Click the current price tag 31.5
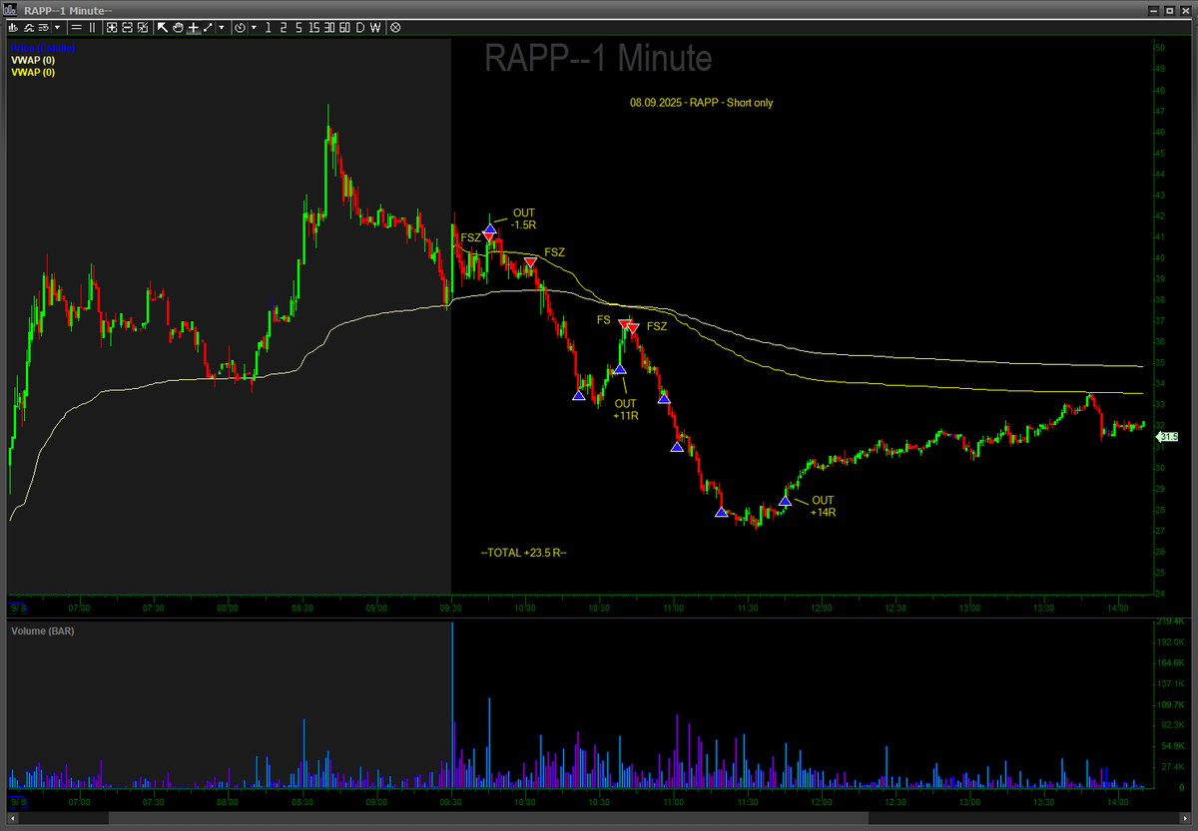The image size is (1198, 831). (x=1167, y=436)
